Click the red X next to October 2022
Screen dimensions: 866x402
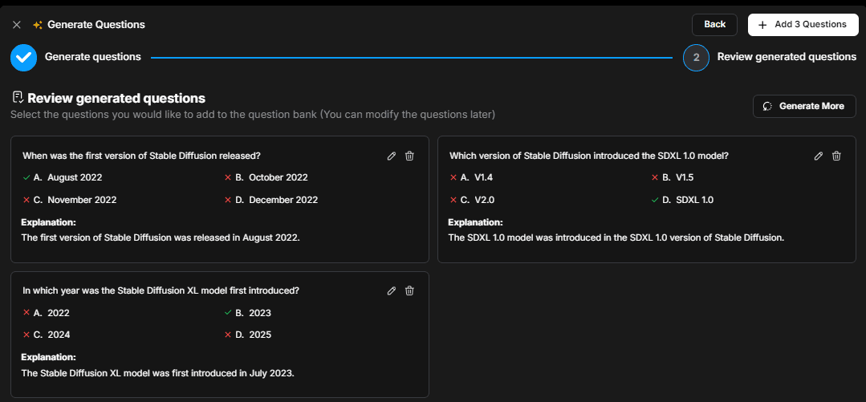coord(228,178)
